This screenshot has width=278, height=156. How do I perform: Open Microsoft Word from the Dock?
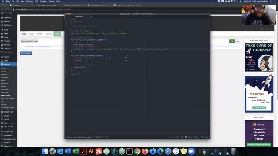pyautogui.click(x=68, y=151)
